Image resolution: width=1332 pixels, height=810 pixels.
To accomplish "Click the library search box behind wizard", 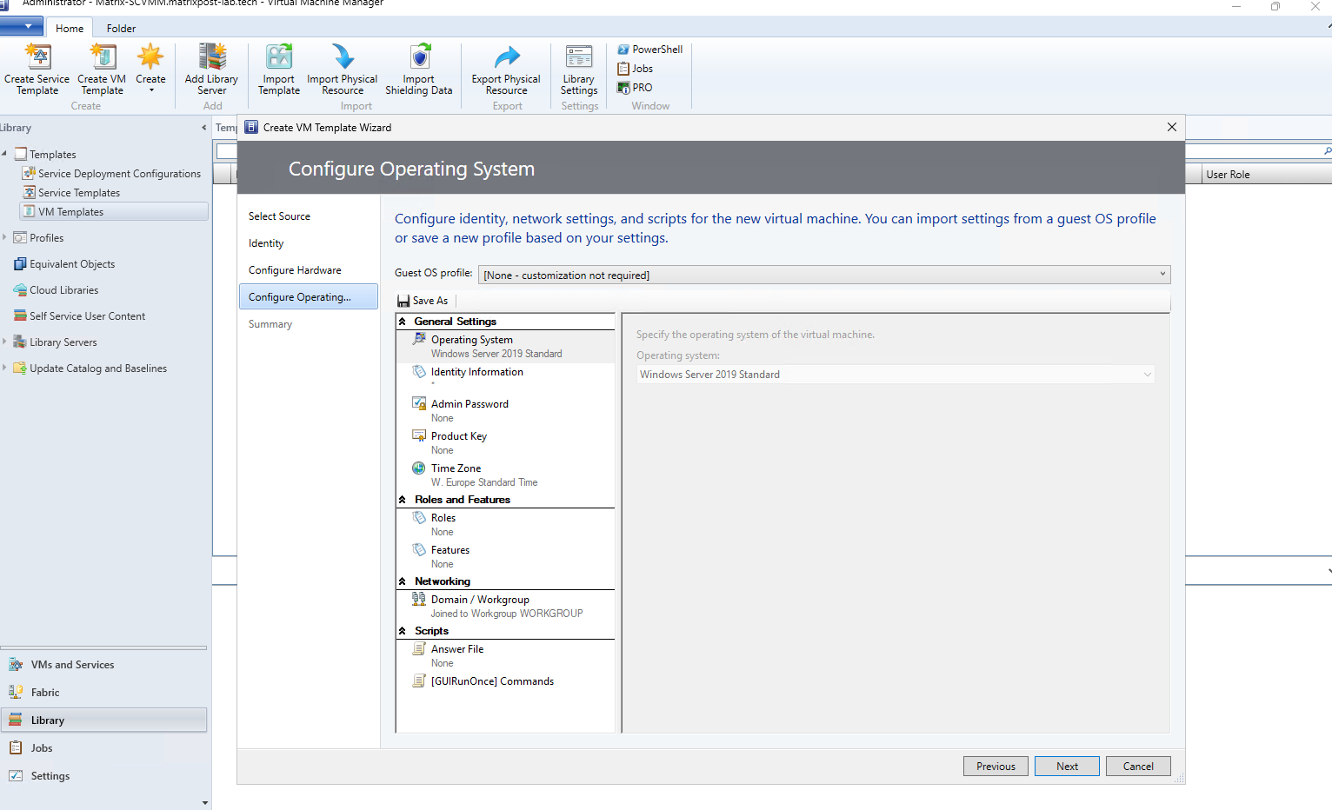I will pyautogui.click(x=1259, y=151).
